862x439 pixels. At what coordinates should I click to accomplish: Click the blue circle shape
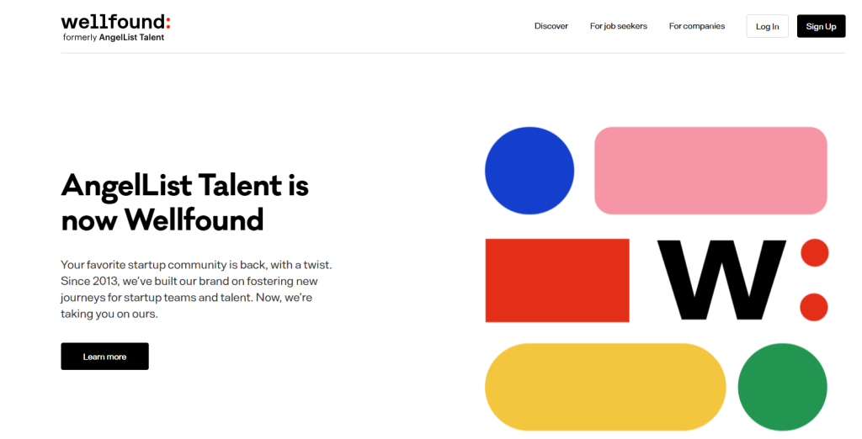(x=529, y=171)
